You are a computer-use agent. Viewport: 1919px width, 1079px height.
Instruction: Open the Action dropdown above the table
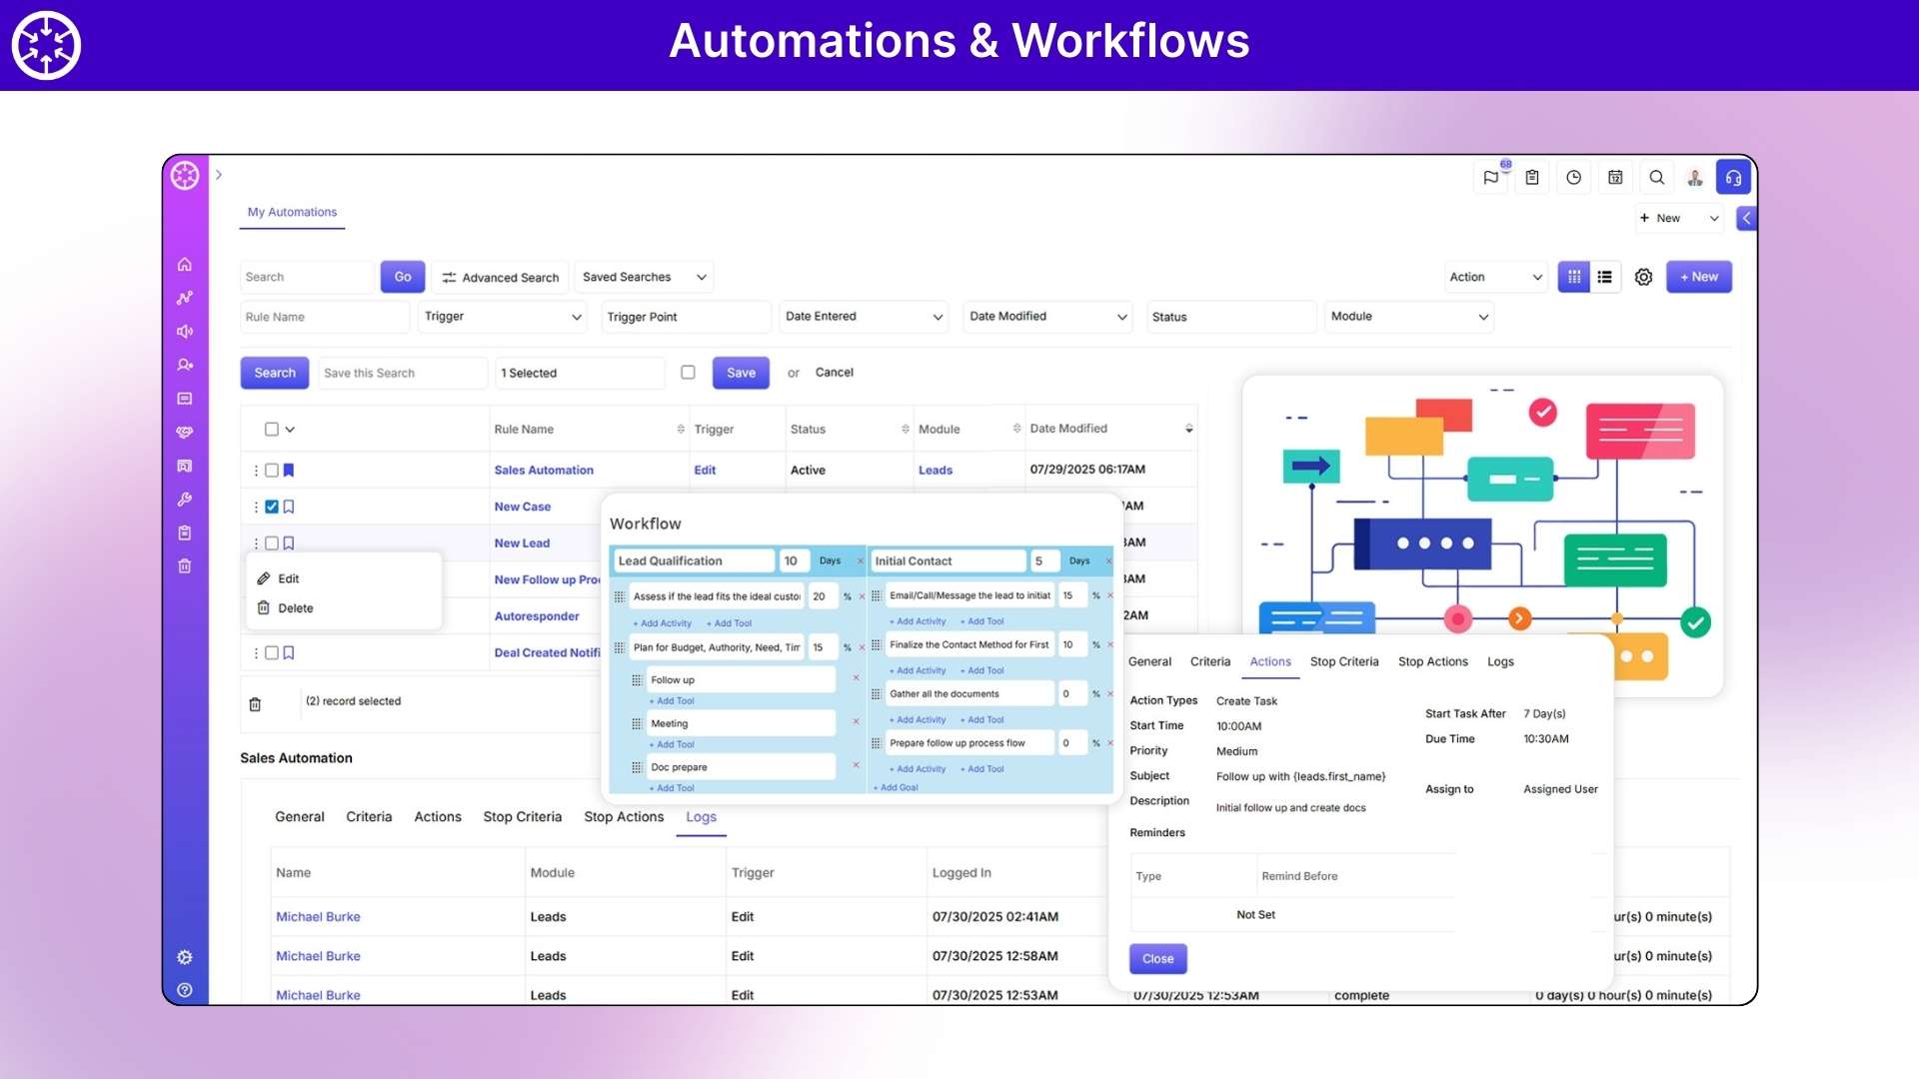pyautogui.click(x=1495, y=277)
